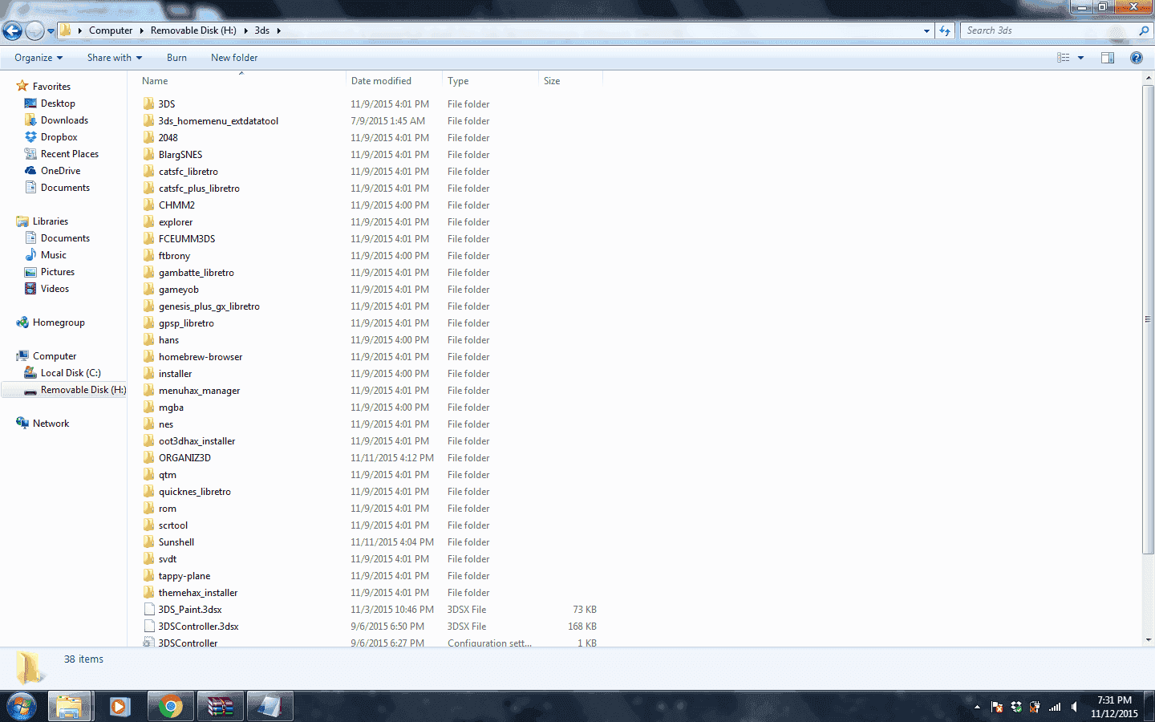Viewport: 1155px width, 722px height.
Task: Create a New folder
Action: coord(234,58)
